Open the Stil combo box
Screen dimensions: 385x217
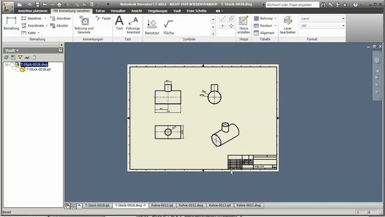[322, 25]
